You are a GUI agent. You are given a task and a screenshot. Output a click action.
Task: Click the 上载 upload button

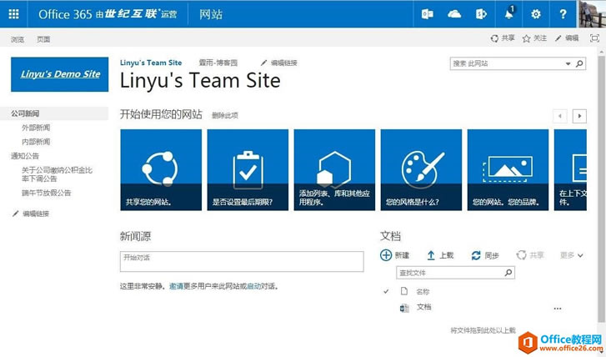(x=440, y=255)
